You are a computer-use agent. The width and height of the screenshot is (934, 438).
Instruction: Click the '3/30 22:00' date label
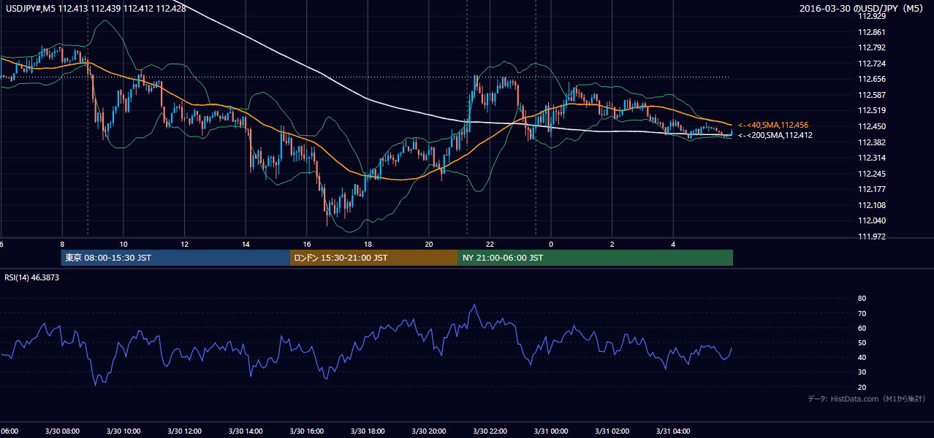[490, 431]
